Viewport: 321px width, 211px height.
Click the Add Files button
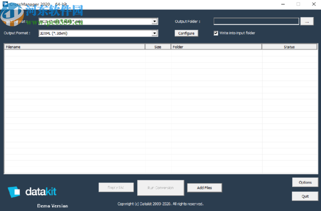tap(205, 188)
